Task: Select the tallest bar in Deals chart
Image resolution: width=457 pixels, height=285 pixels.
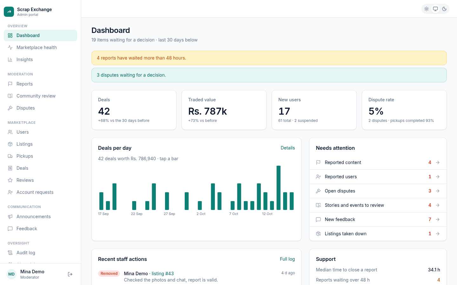Action: click(278, 188)
